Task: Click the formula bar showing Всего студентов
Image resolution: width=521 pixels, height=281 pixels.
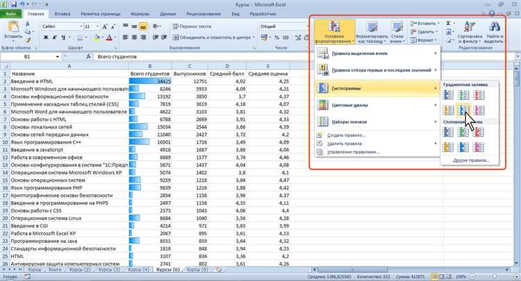Action: coord(304,57)
